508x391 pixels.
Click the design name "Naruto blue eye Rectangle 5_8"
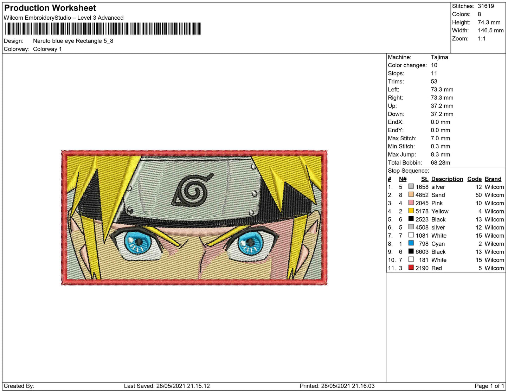tap(73, 41)
